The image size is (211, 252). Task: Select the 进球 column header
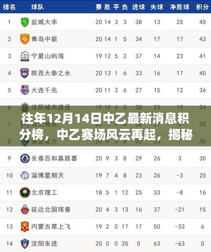point(138,7)
